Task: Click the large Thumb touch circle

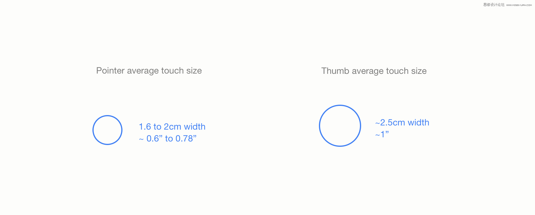Action: click(340, 126)
